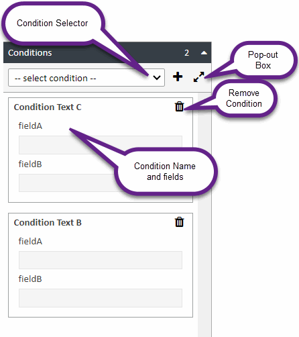Image resolution: width=299 pixels, height=337 pixels.
Task: Focus fieldA input under Condition Text C
Action: [101, 145]
